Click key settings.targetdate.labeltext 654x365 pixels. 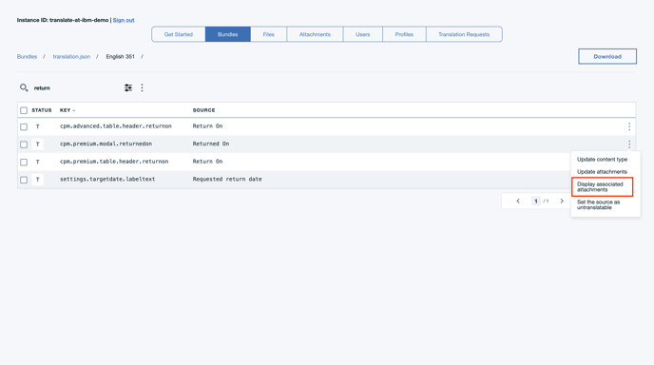(107, 179)
